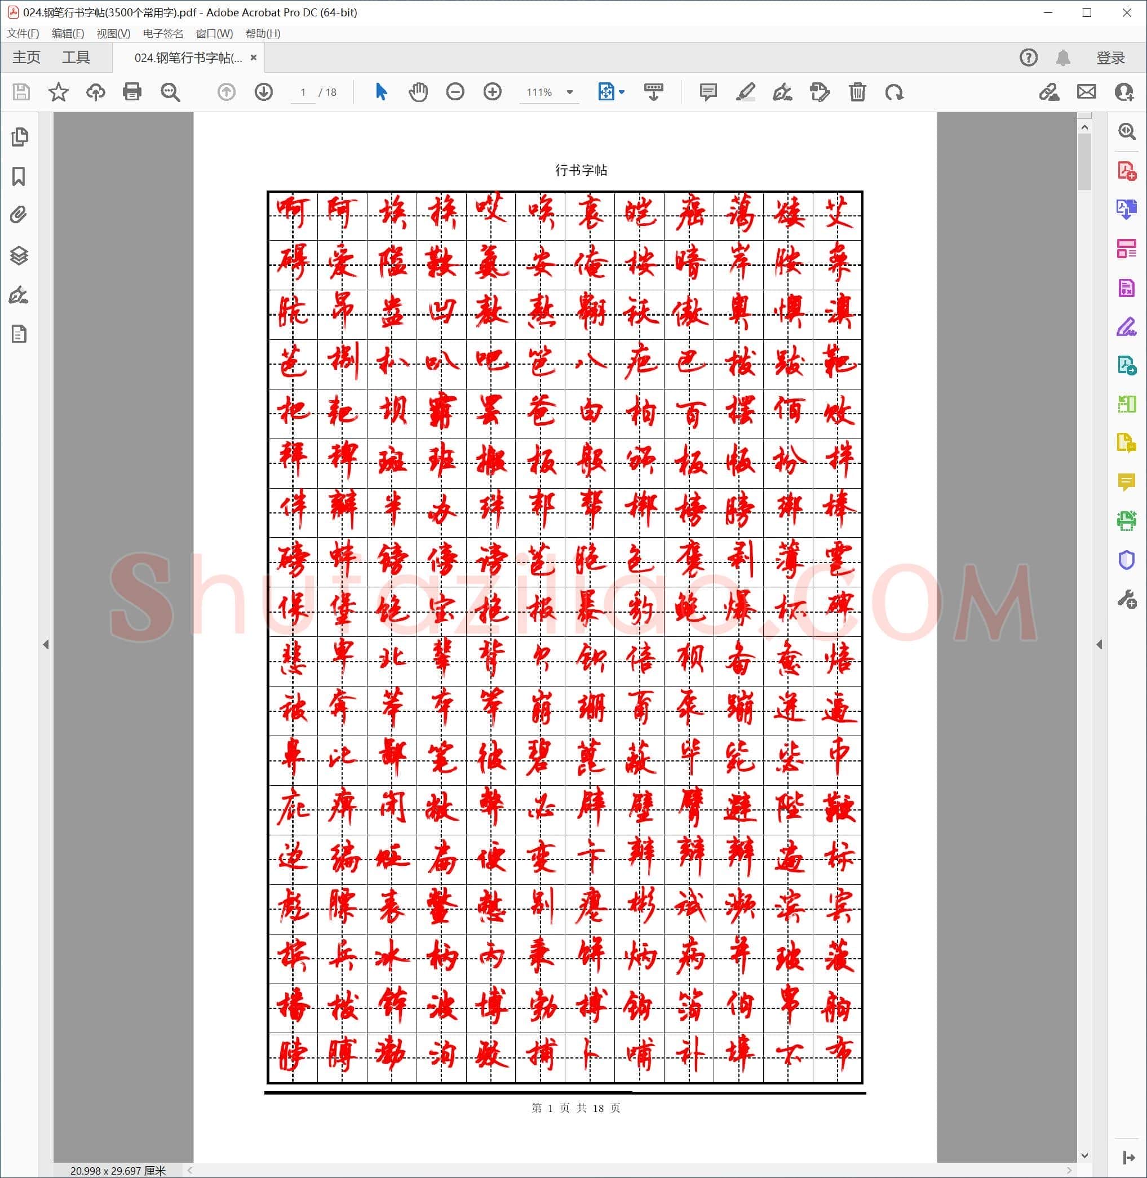
Task: Toggle the Selection arrow tool
Action: [x=380, y=92]
